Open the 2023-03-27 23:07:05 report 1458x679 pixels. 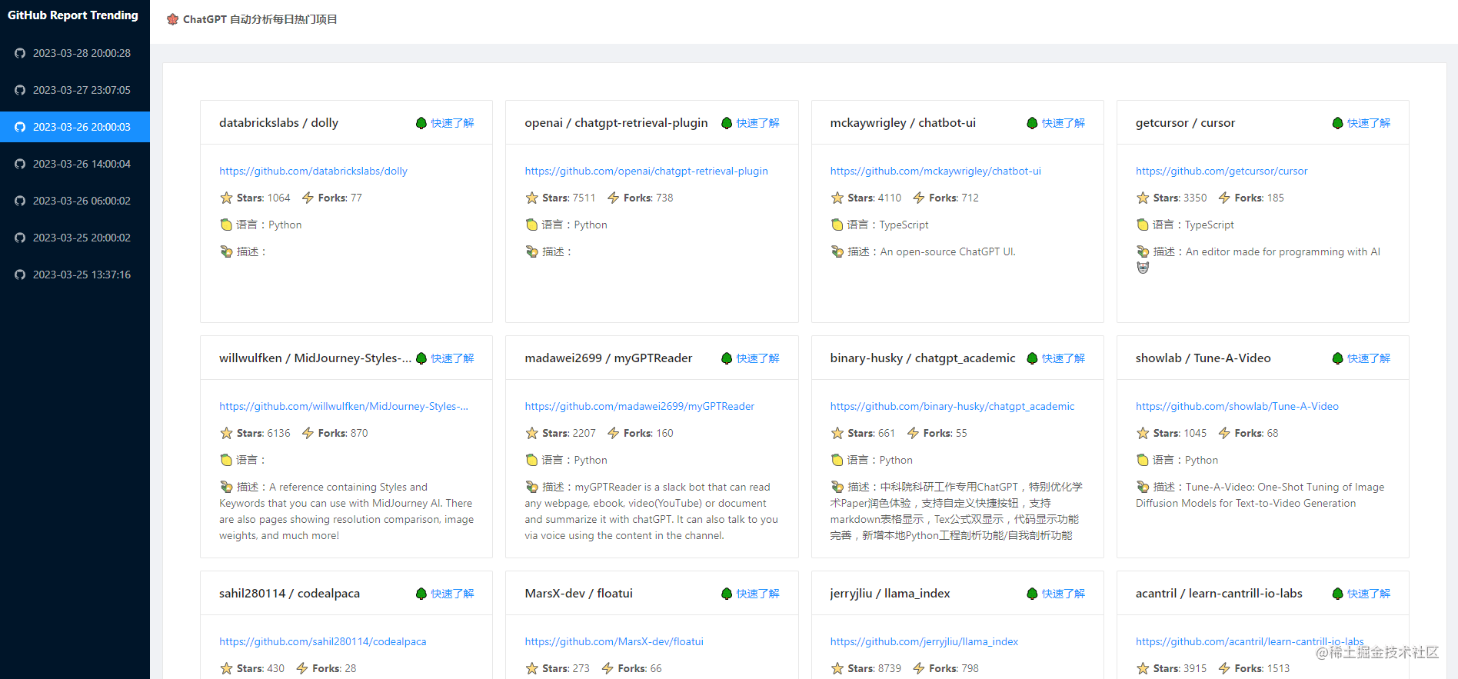coord(75,90)
